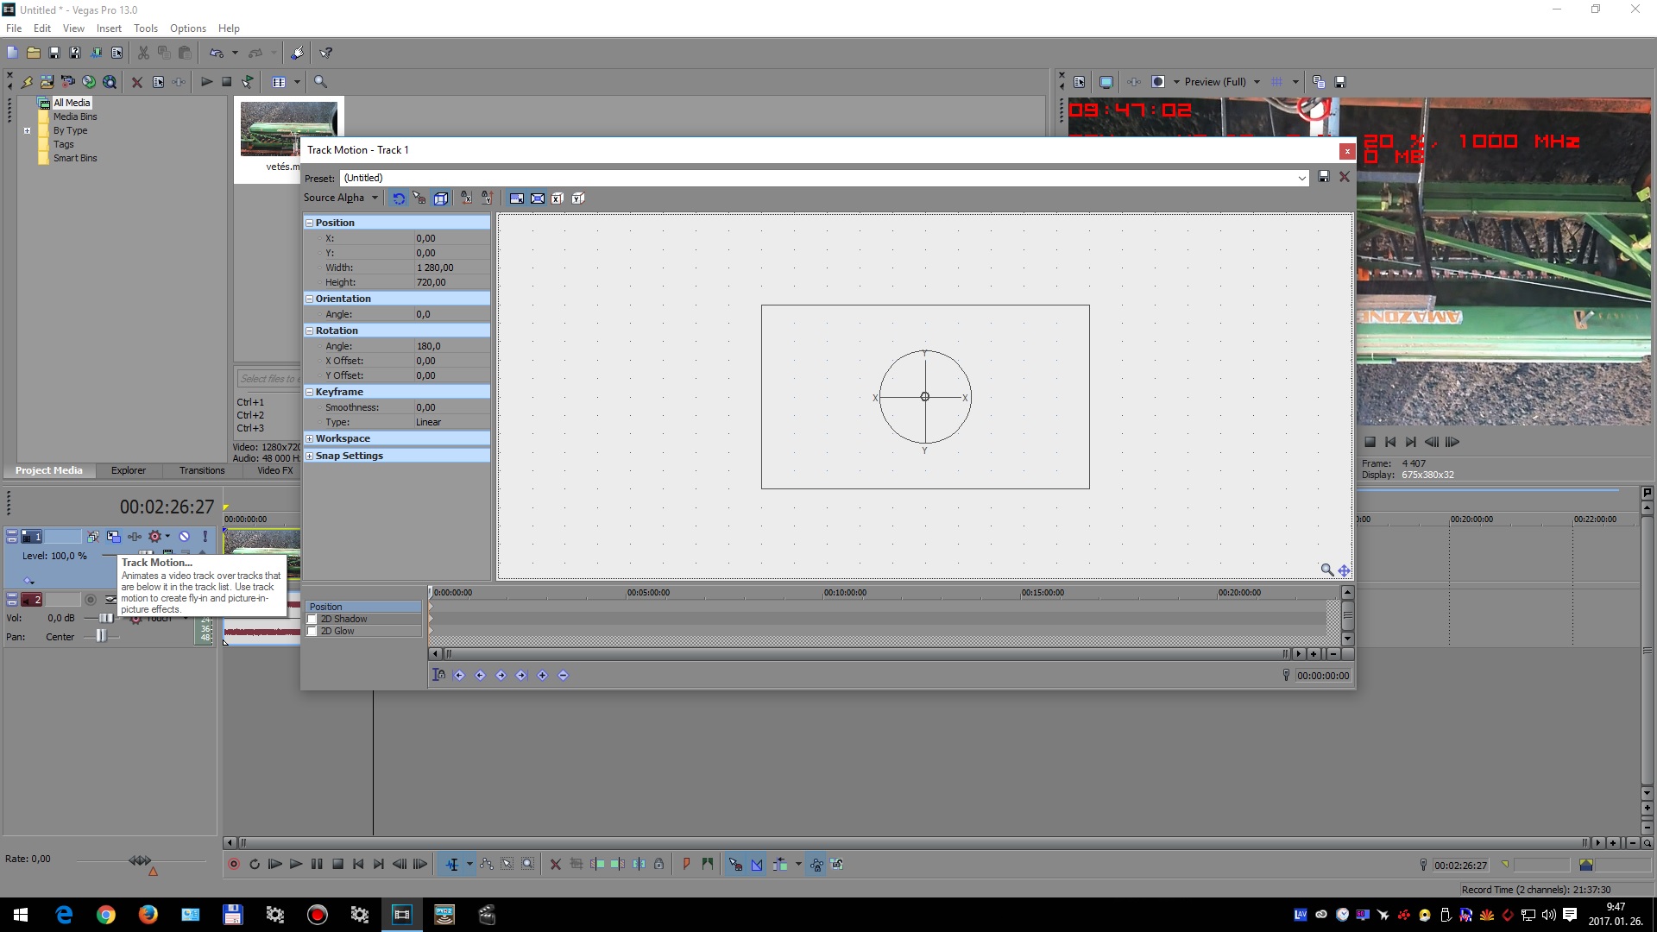Click the record button in transport bar

pos(233,865)
